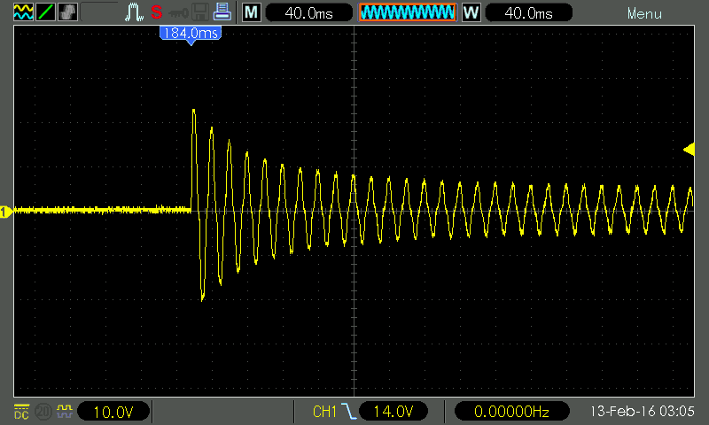Select the window timebase 40.0ms value
This screenshot has width=709, height=425.
click(528, 13)
